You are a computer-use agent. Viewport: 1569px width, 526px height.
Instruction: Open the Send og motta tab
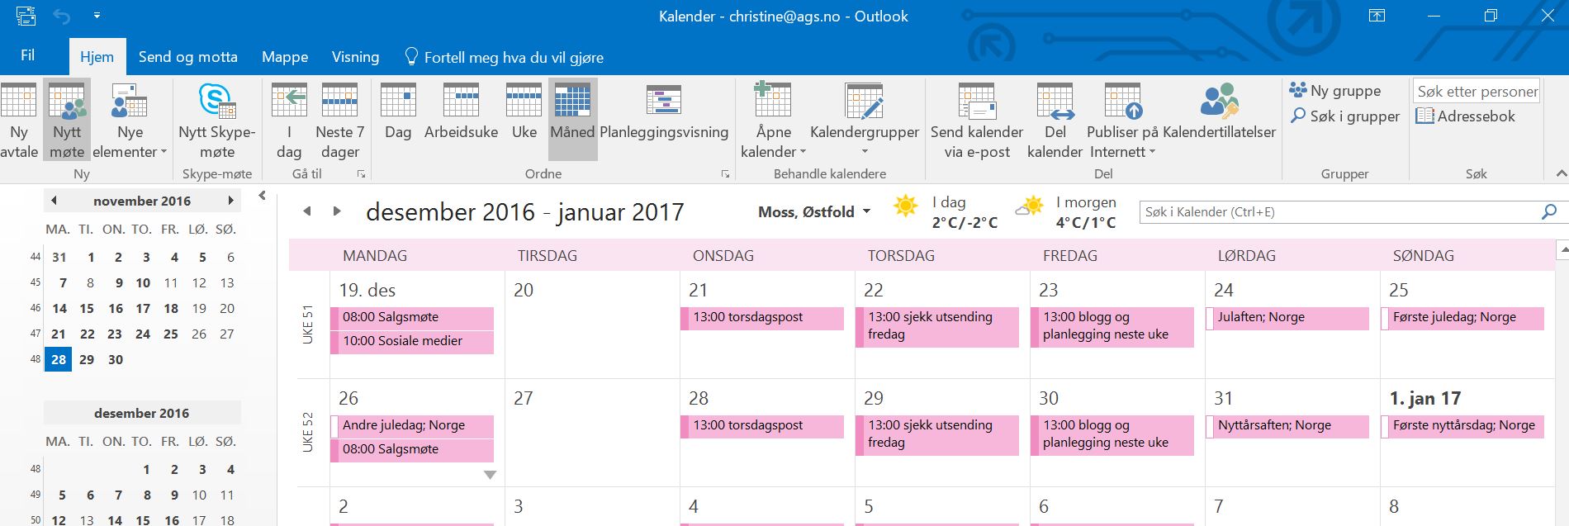coord(187,57)
